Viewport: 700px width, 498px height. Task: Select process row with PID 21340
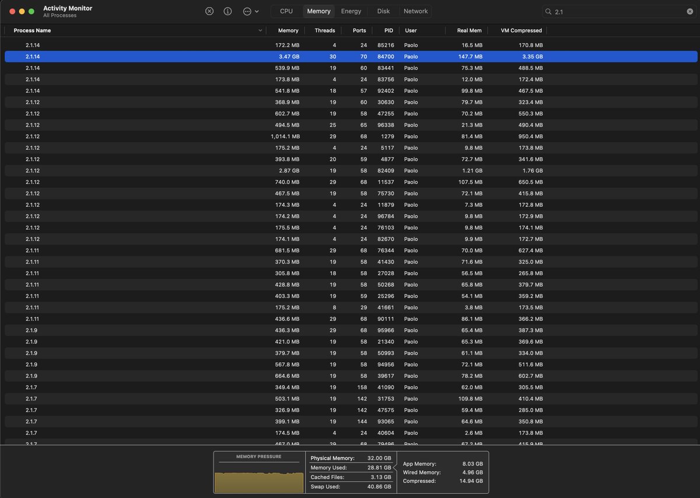click(x=351, y=342)
